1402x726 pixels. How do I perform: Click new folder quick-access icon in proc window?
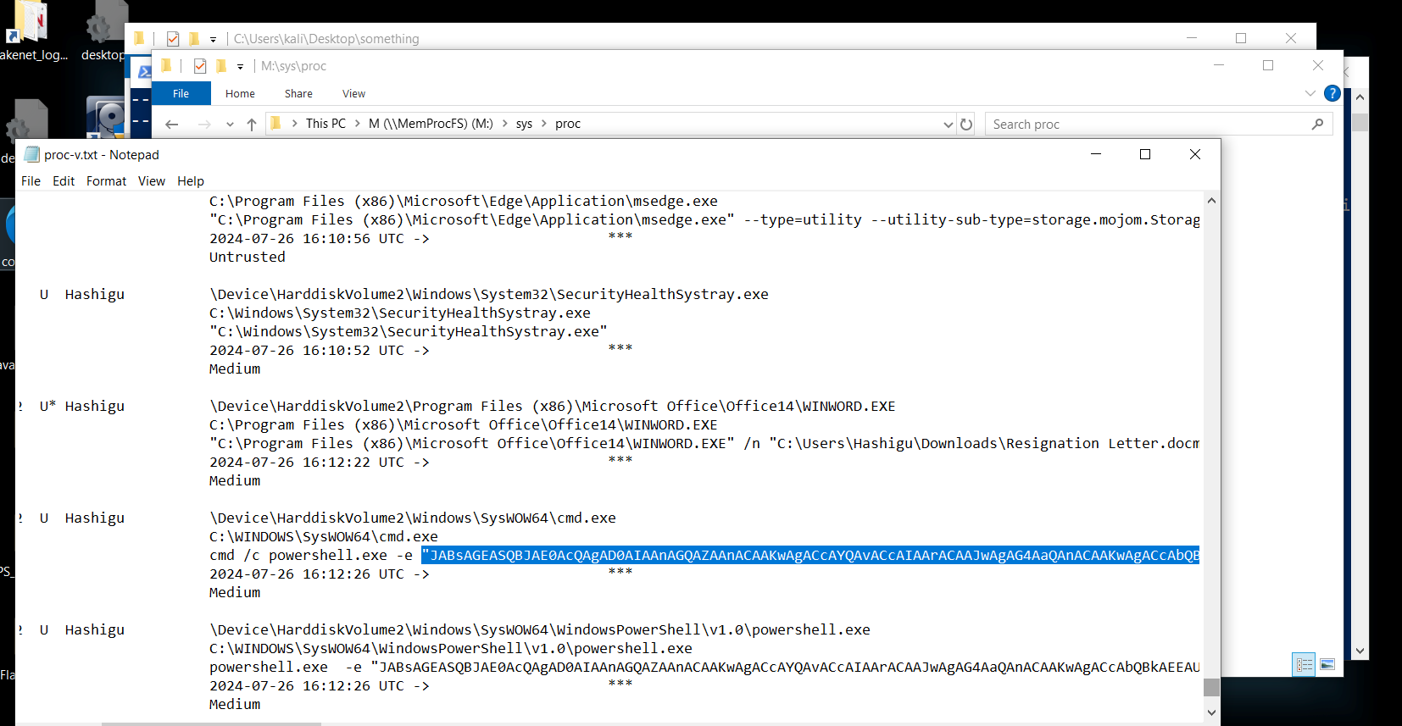point(221,66)
